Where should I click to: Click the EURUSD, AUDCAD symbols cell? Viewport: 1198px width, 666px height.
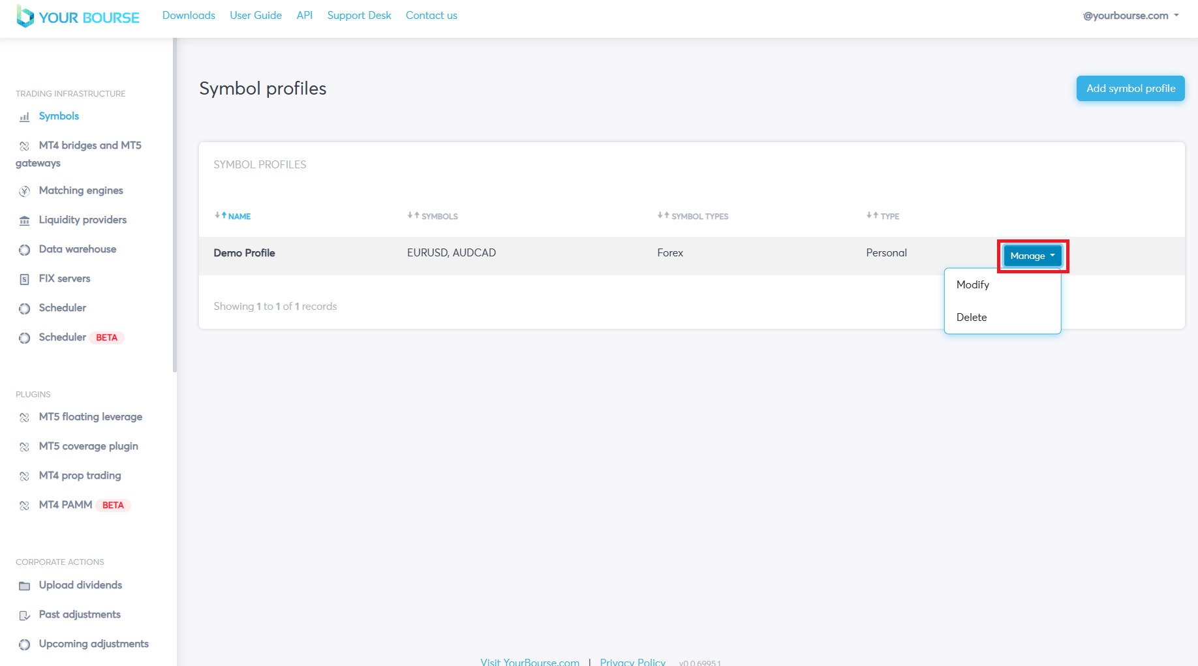452,253
